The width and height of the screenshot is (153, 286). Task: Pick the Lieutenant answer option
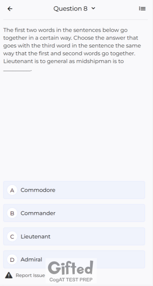pos(74,236)
